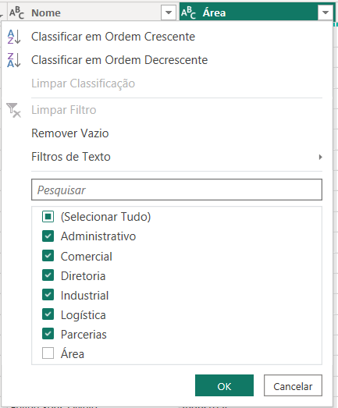Select Limpar Filtro entry

point(64,110)
